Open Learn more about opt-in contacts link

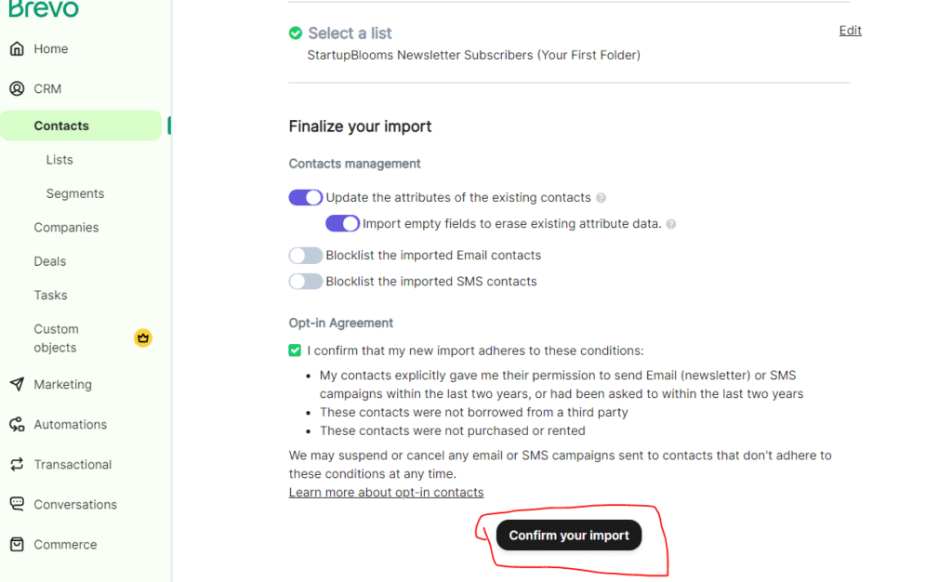click(386, 493)
